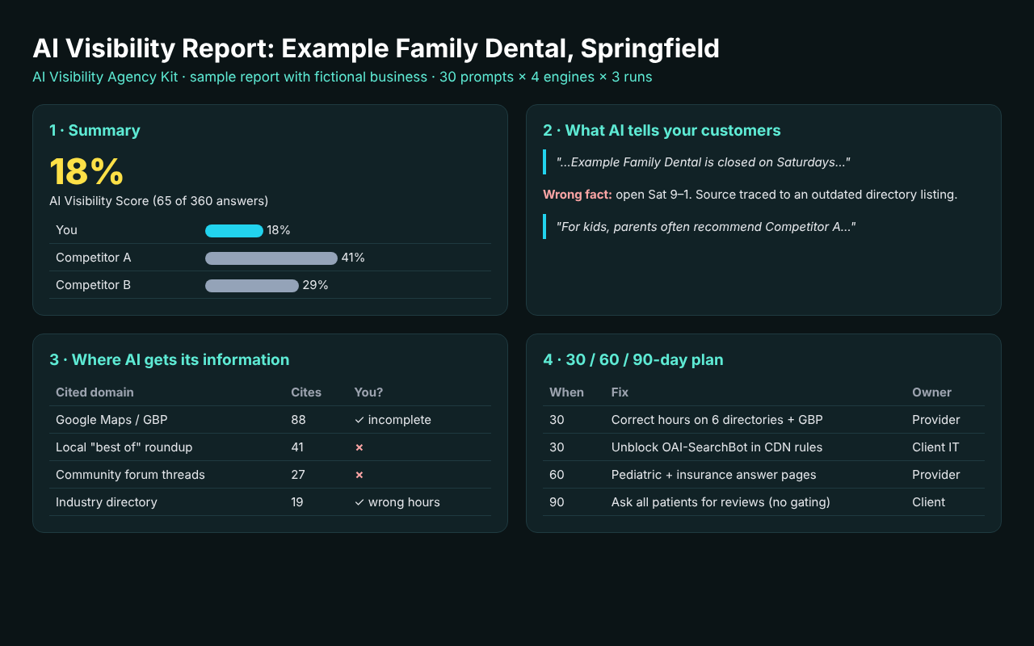Viewport: 1034px width, 646px height.
Task: Click "Pediatric + insurance answer pages"
Action: [714, 475]
